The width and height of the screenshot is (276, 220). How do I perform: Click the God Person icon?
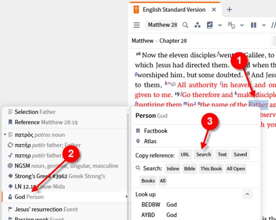(x=10, y=197)
